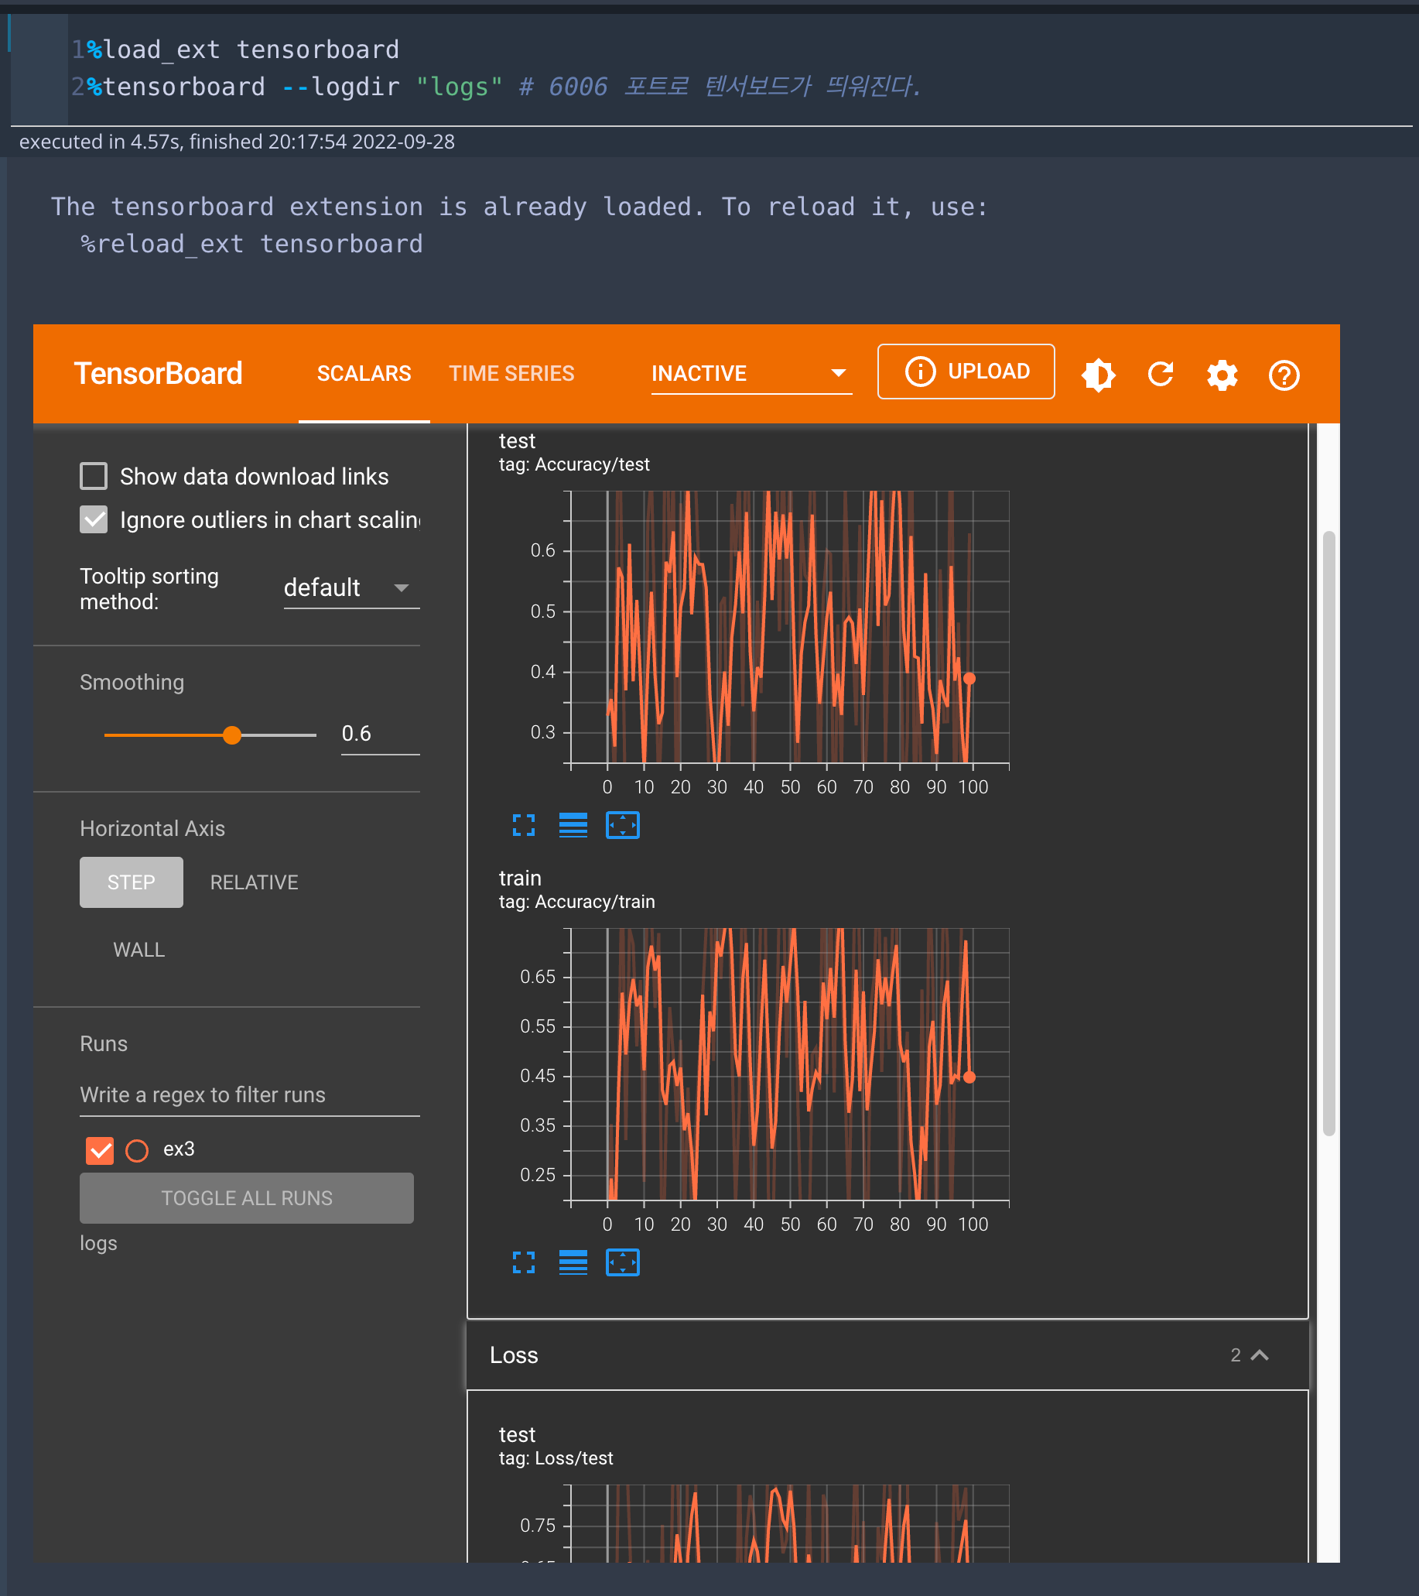1419x1596 pixels.
Task: Select RELATIVE horizontal axis
Action: click(254, 882)
